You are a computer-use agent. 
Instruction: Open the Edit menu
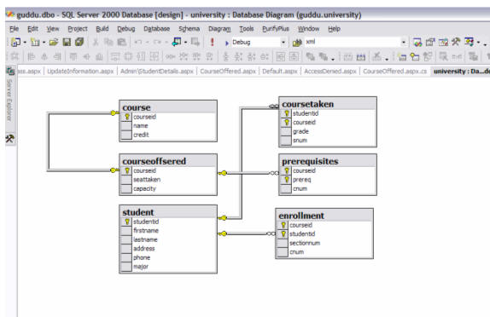tap(32, 29)
